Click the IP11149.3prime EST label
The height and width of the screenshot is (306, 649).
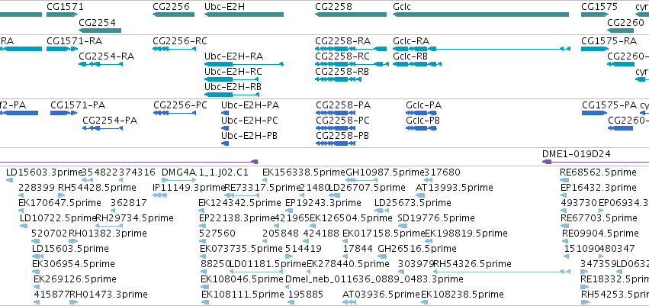tap(188, 188)
